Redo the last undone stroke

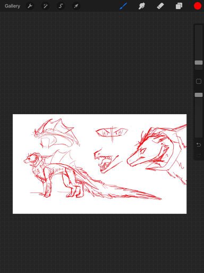coord(199,155)
